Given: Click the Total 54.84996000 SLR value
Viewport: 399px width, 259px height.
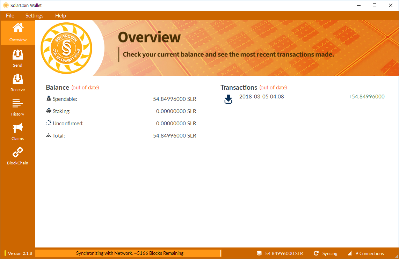Looking at the screenshot, I should click(x=175, y=136).
